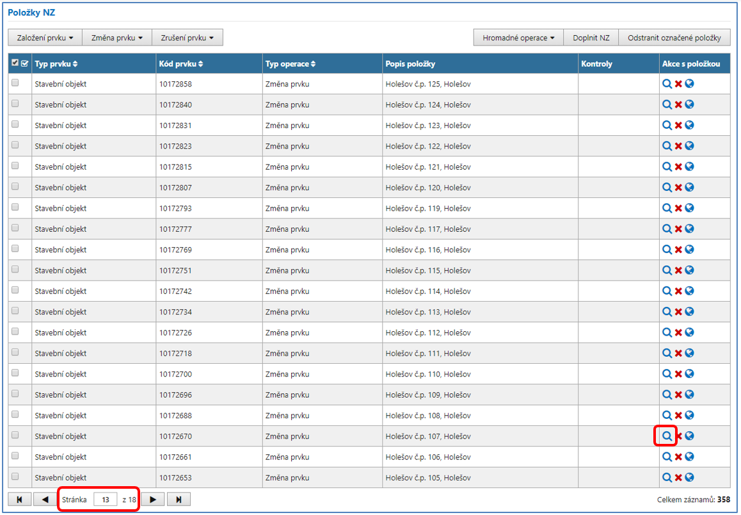Open globe icon for Holešov č.p. 105
The width and height of the screenshot is (741, 515).
690,478
